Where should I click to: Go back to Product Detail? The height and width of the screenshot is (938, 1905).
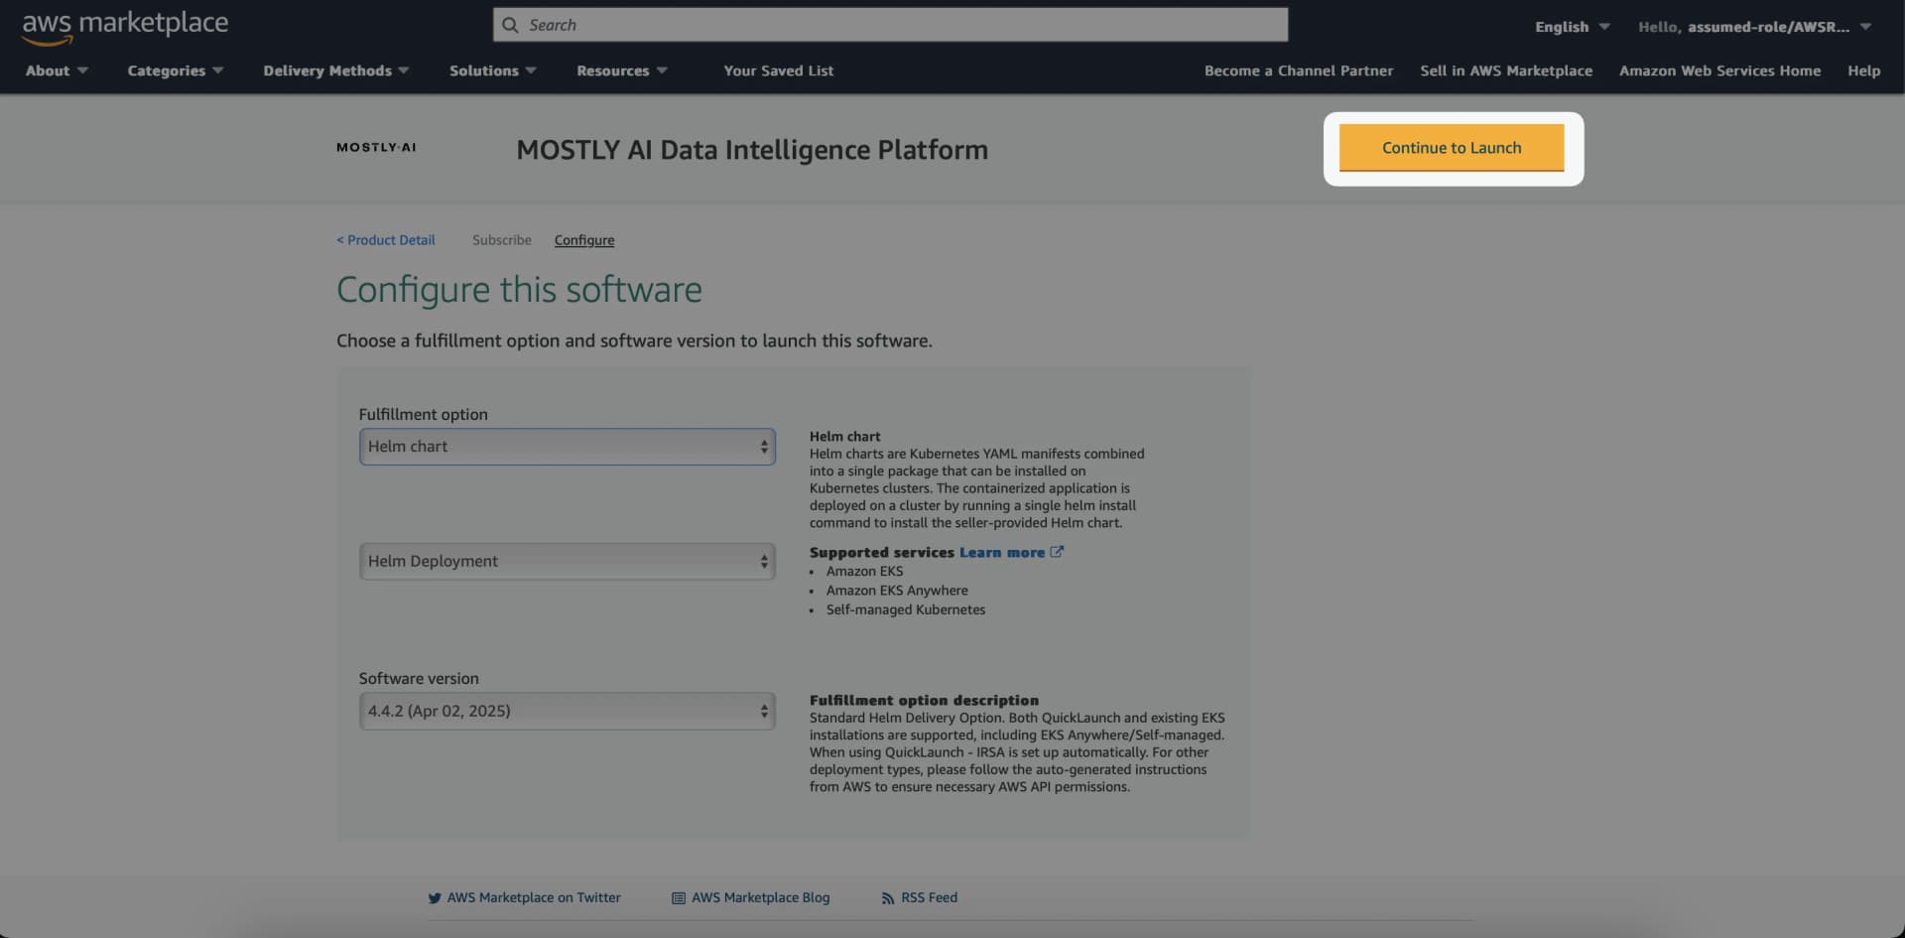386,240
